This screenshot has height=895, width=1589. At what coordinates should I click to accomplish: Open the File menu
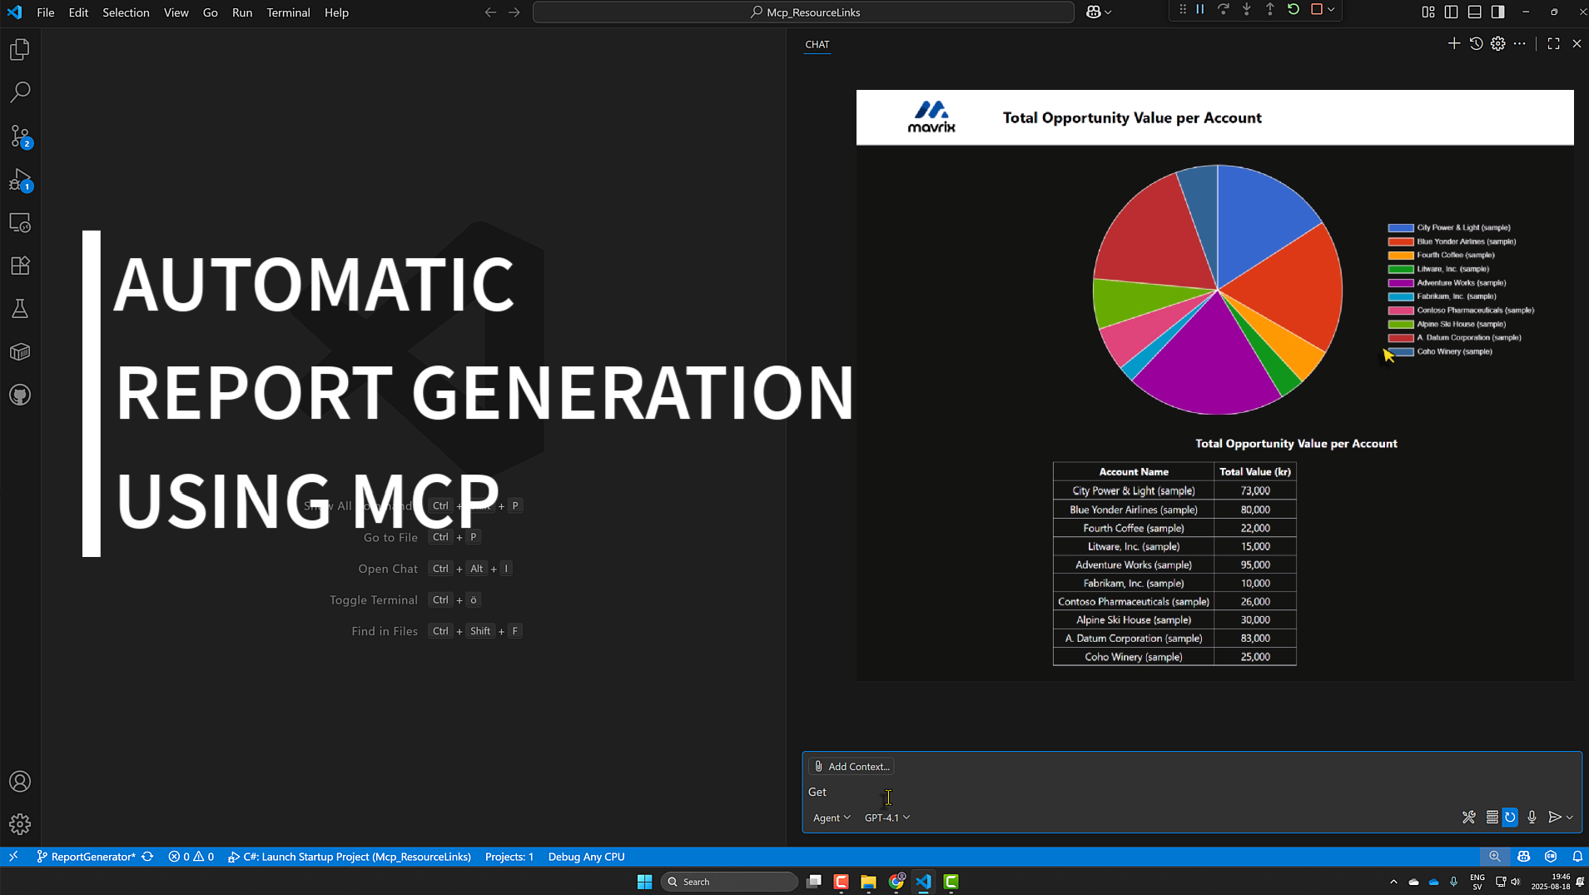(46, 12)
